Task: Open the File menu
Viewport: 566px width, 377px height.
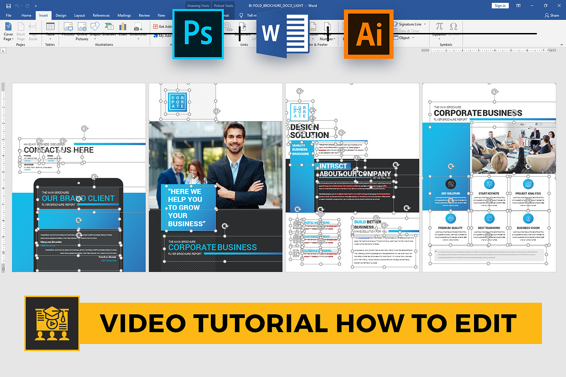Action: tap(8, 16)
